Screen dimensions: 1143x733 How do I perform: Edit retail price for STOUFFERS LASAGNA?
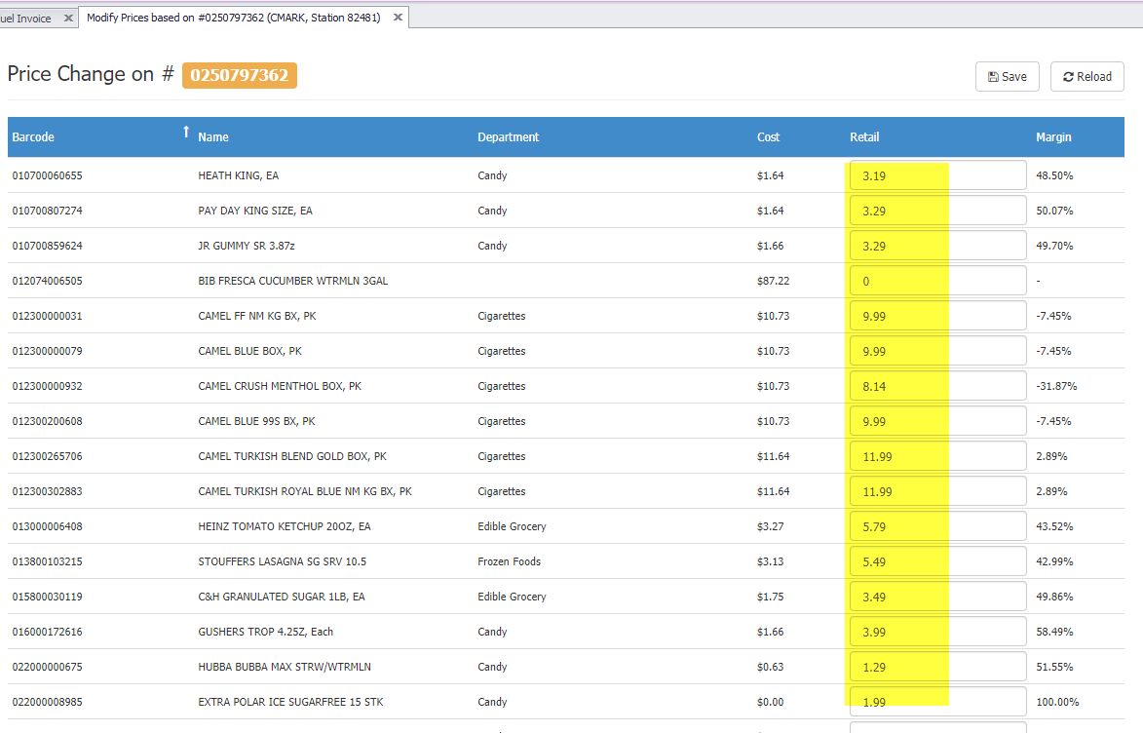point(937,561)
